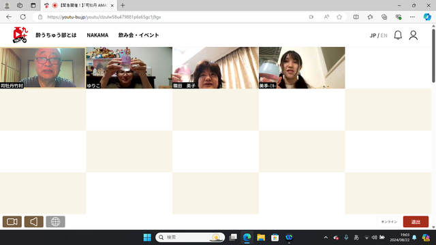Open the 酔うちゅう部とは menu item
Screen dimensions: 436x245
(56, 35)
